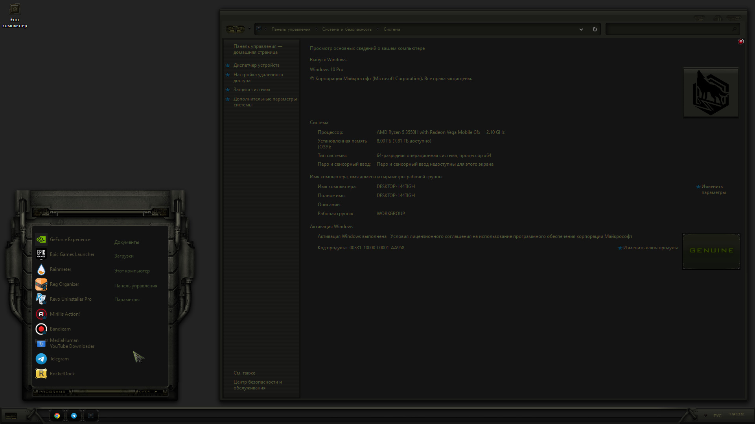This screenshot has width=755, height=424.
Task: Open the POWER options arrow
Action: pyautogui.click(x=156, y=391)
